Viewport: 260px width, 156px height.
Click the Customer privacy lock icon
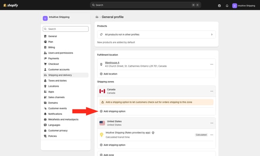point(45,131)
